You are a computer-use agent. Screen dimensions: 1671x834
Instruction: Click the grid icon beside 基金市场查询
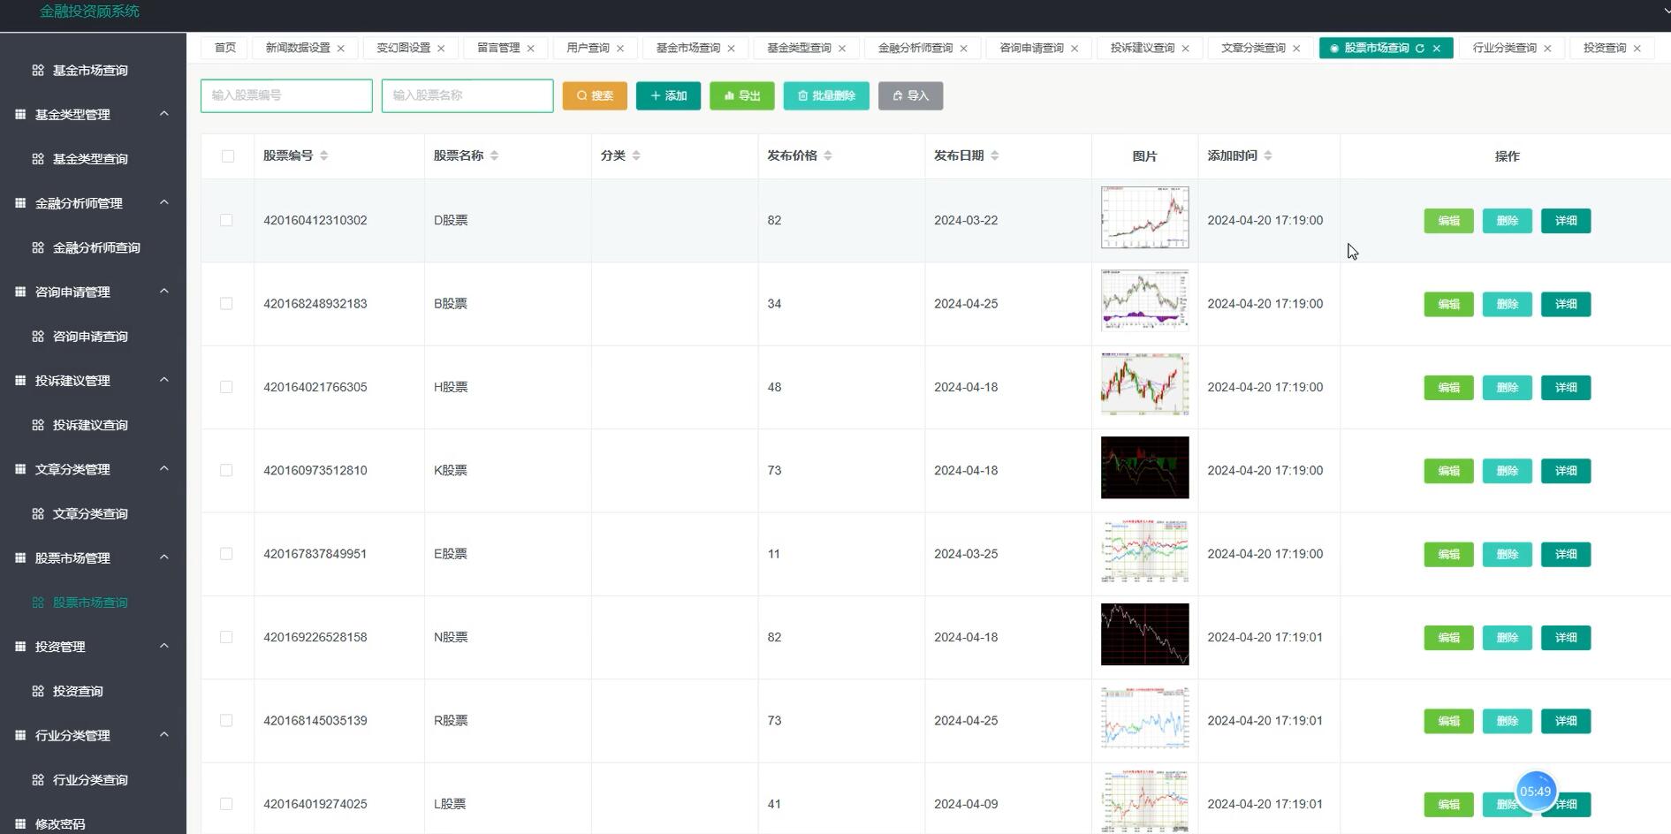pyautogui.click(x=38, y=70)
